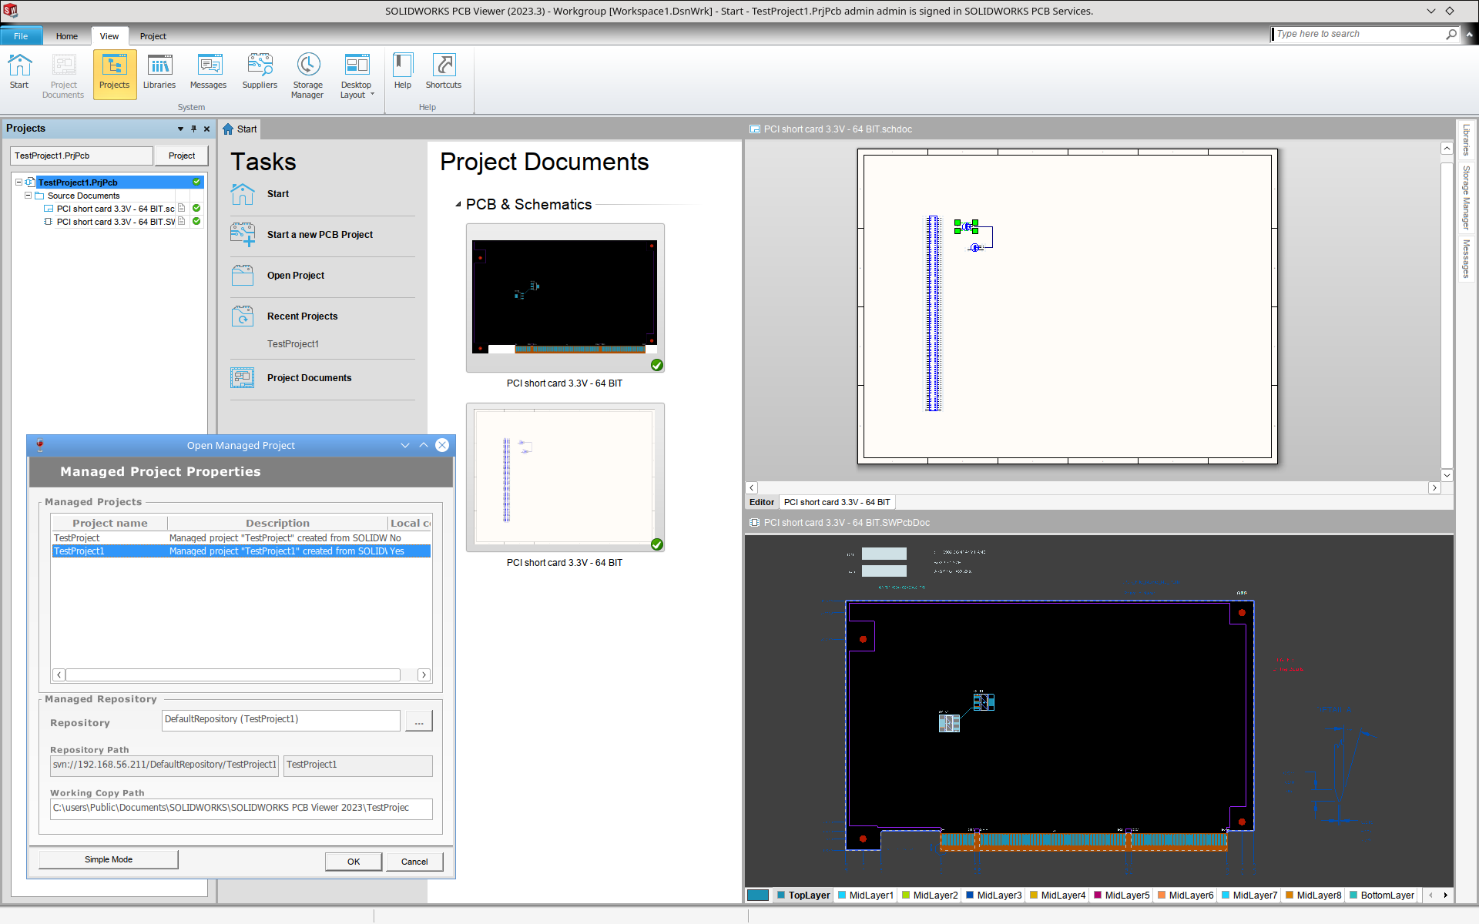
Task: Select the BottomLayer layer tab
Action: click(1382, 896)
